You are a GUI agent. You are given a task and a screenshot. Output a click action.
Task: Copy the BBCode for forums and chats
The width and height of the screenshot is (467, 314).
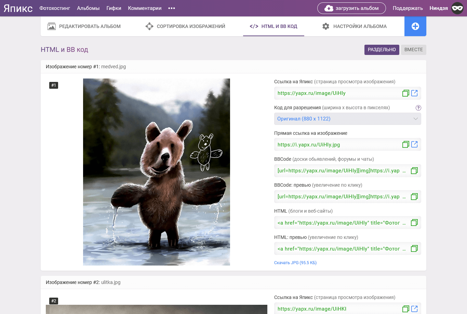[414, 171]
